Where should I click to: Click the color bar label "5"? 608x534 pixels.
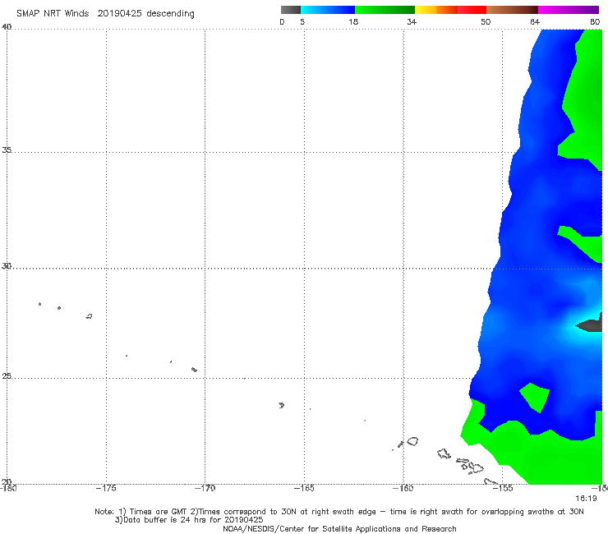coord(302,21)
